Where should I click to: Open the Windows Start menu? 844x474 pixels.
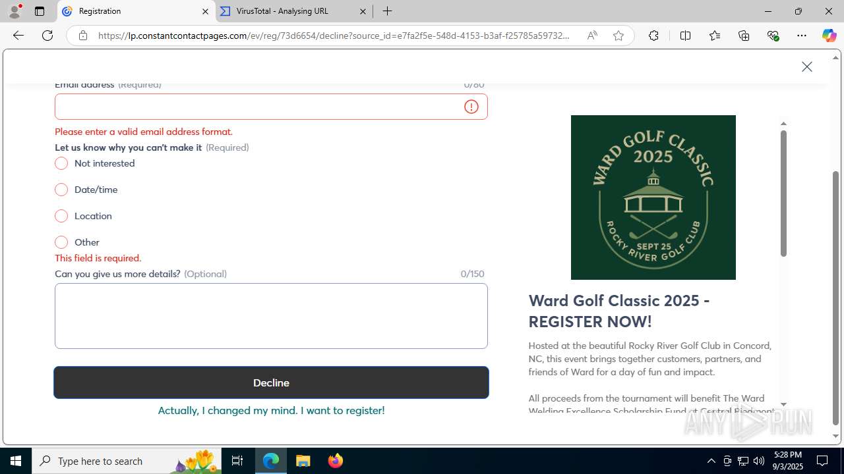tap(16, 461)
